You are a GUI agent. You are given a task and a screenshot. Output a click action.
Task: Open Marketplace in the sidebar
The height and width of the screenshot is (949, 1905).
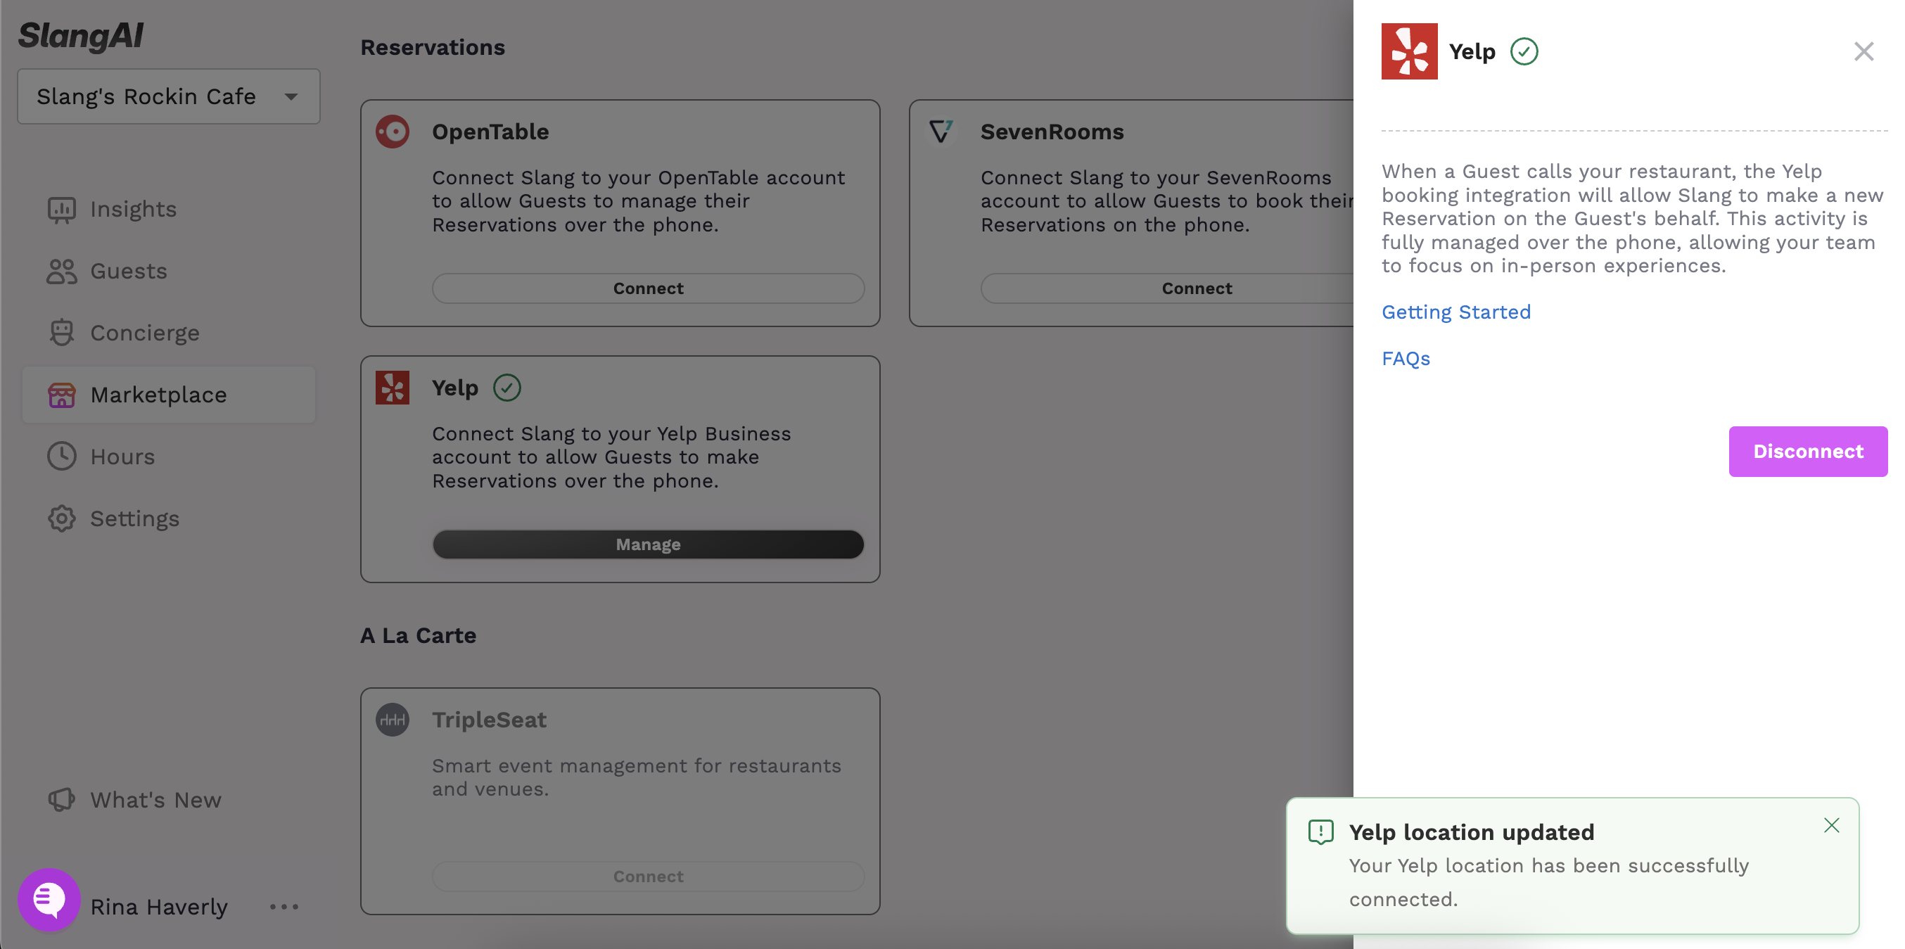click(x=169, y=395)
